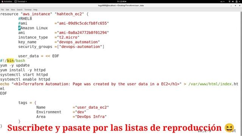Click the "yum install -y httpd" line
This screenshot has width=242, height=136.
[x=23, y=70]
